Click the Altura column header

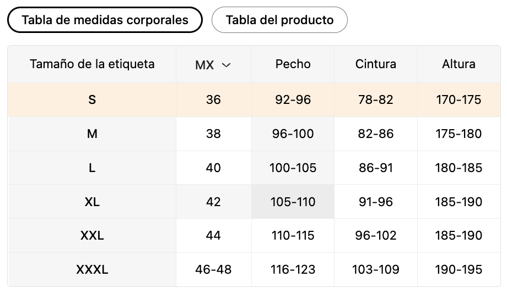[x=459, y=64]
